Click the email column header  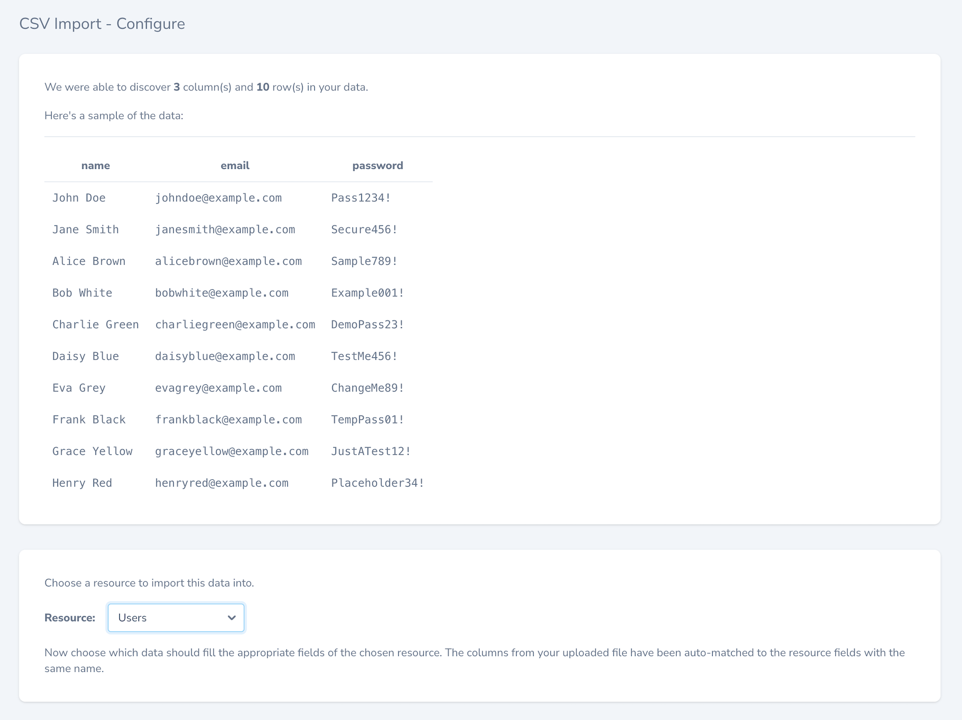pyautogui.click(x=235, y=165)
